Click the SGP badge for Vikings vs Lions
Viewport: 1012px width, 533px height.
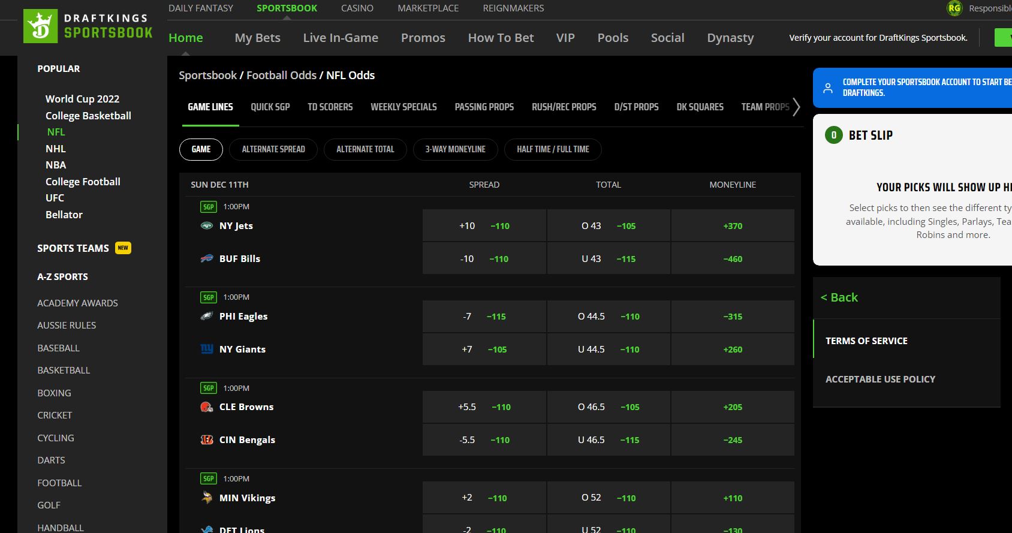coord(208,478)
